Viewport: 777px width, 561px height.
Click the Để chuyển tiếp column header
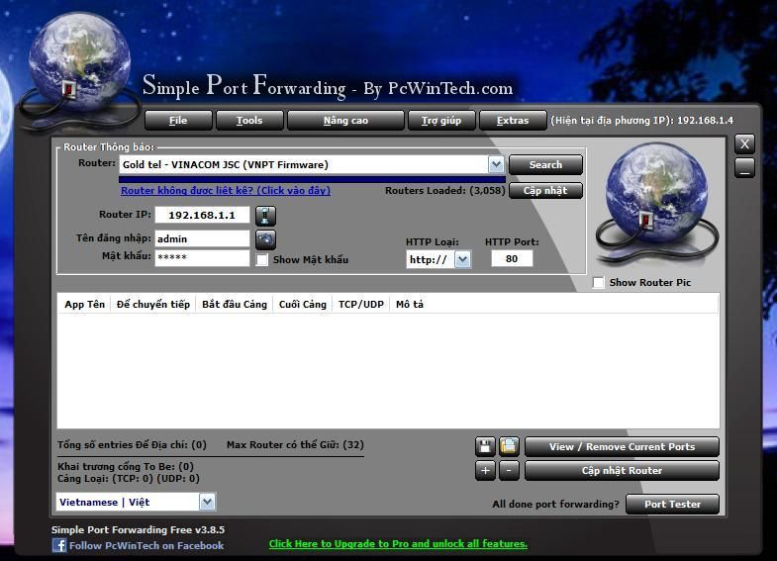(153, 304)
